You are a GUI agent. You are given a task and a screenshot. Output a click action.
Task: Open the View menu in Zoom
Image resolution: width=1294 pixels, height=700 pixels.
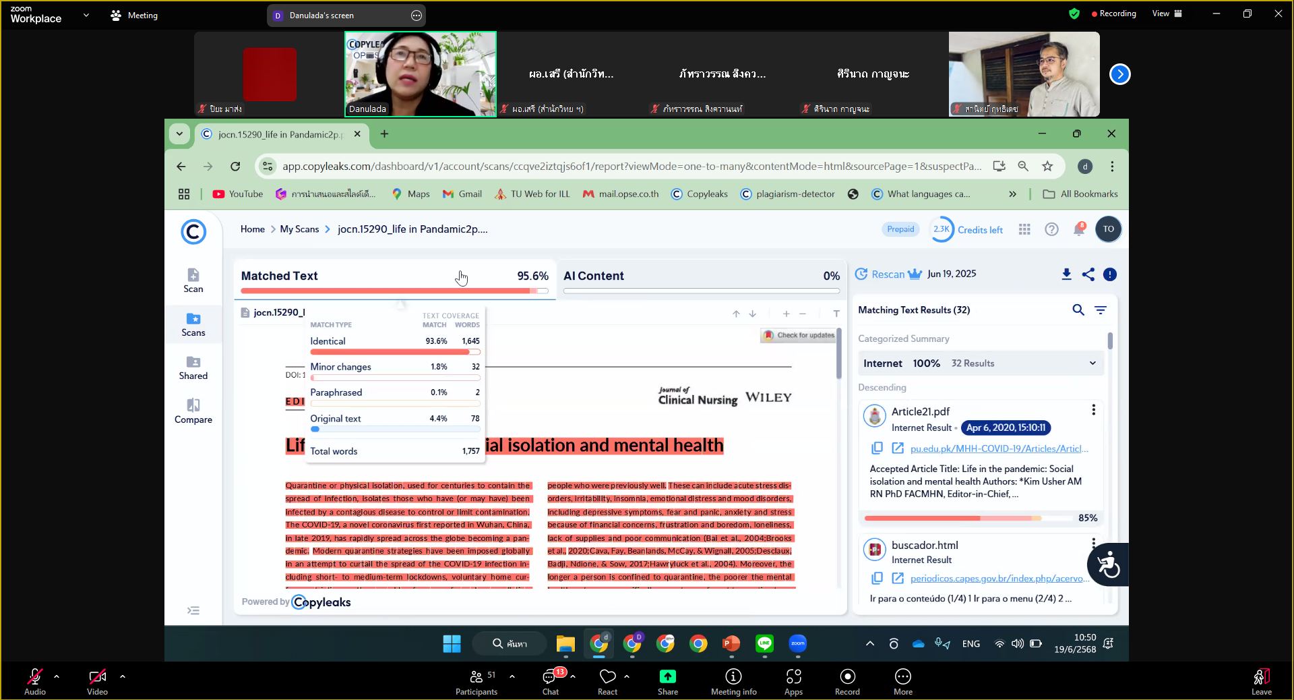tap(1167, 13)
